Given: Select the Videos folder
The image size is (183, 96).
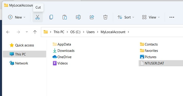Looking at the screenshot, I should 60,63.
